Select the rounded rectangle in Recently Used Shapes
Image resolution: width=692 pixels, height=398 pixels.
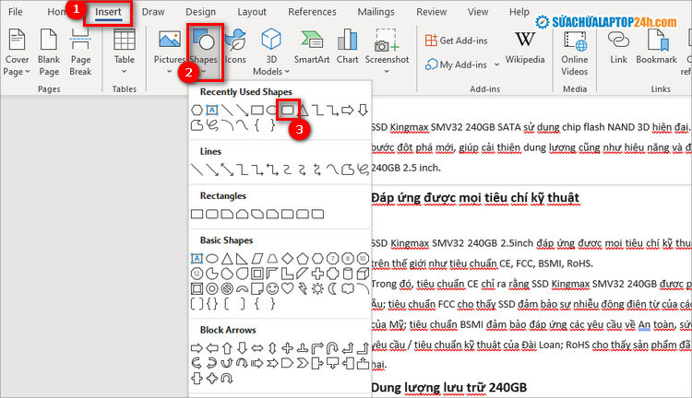coord(288,110)
